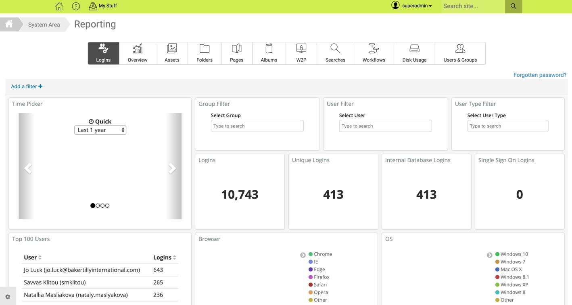Click the Internal Database Logins 413 value
The height and width of the screenshot is (305, 572).
pos(426,195)
